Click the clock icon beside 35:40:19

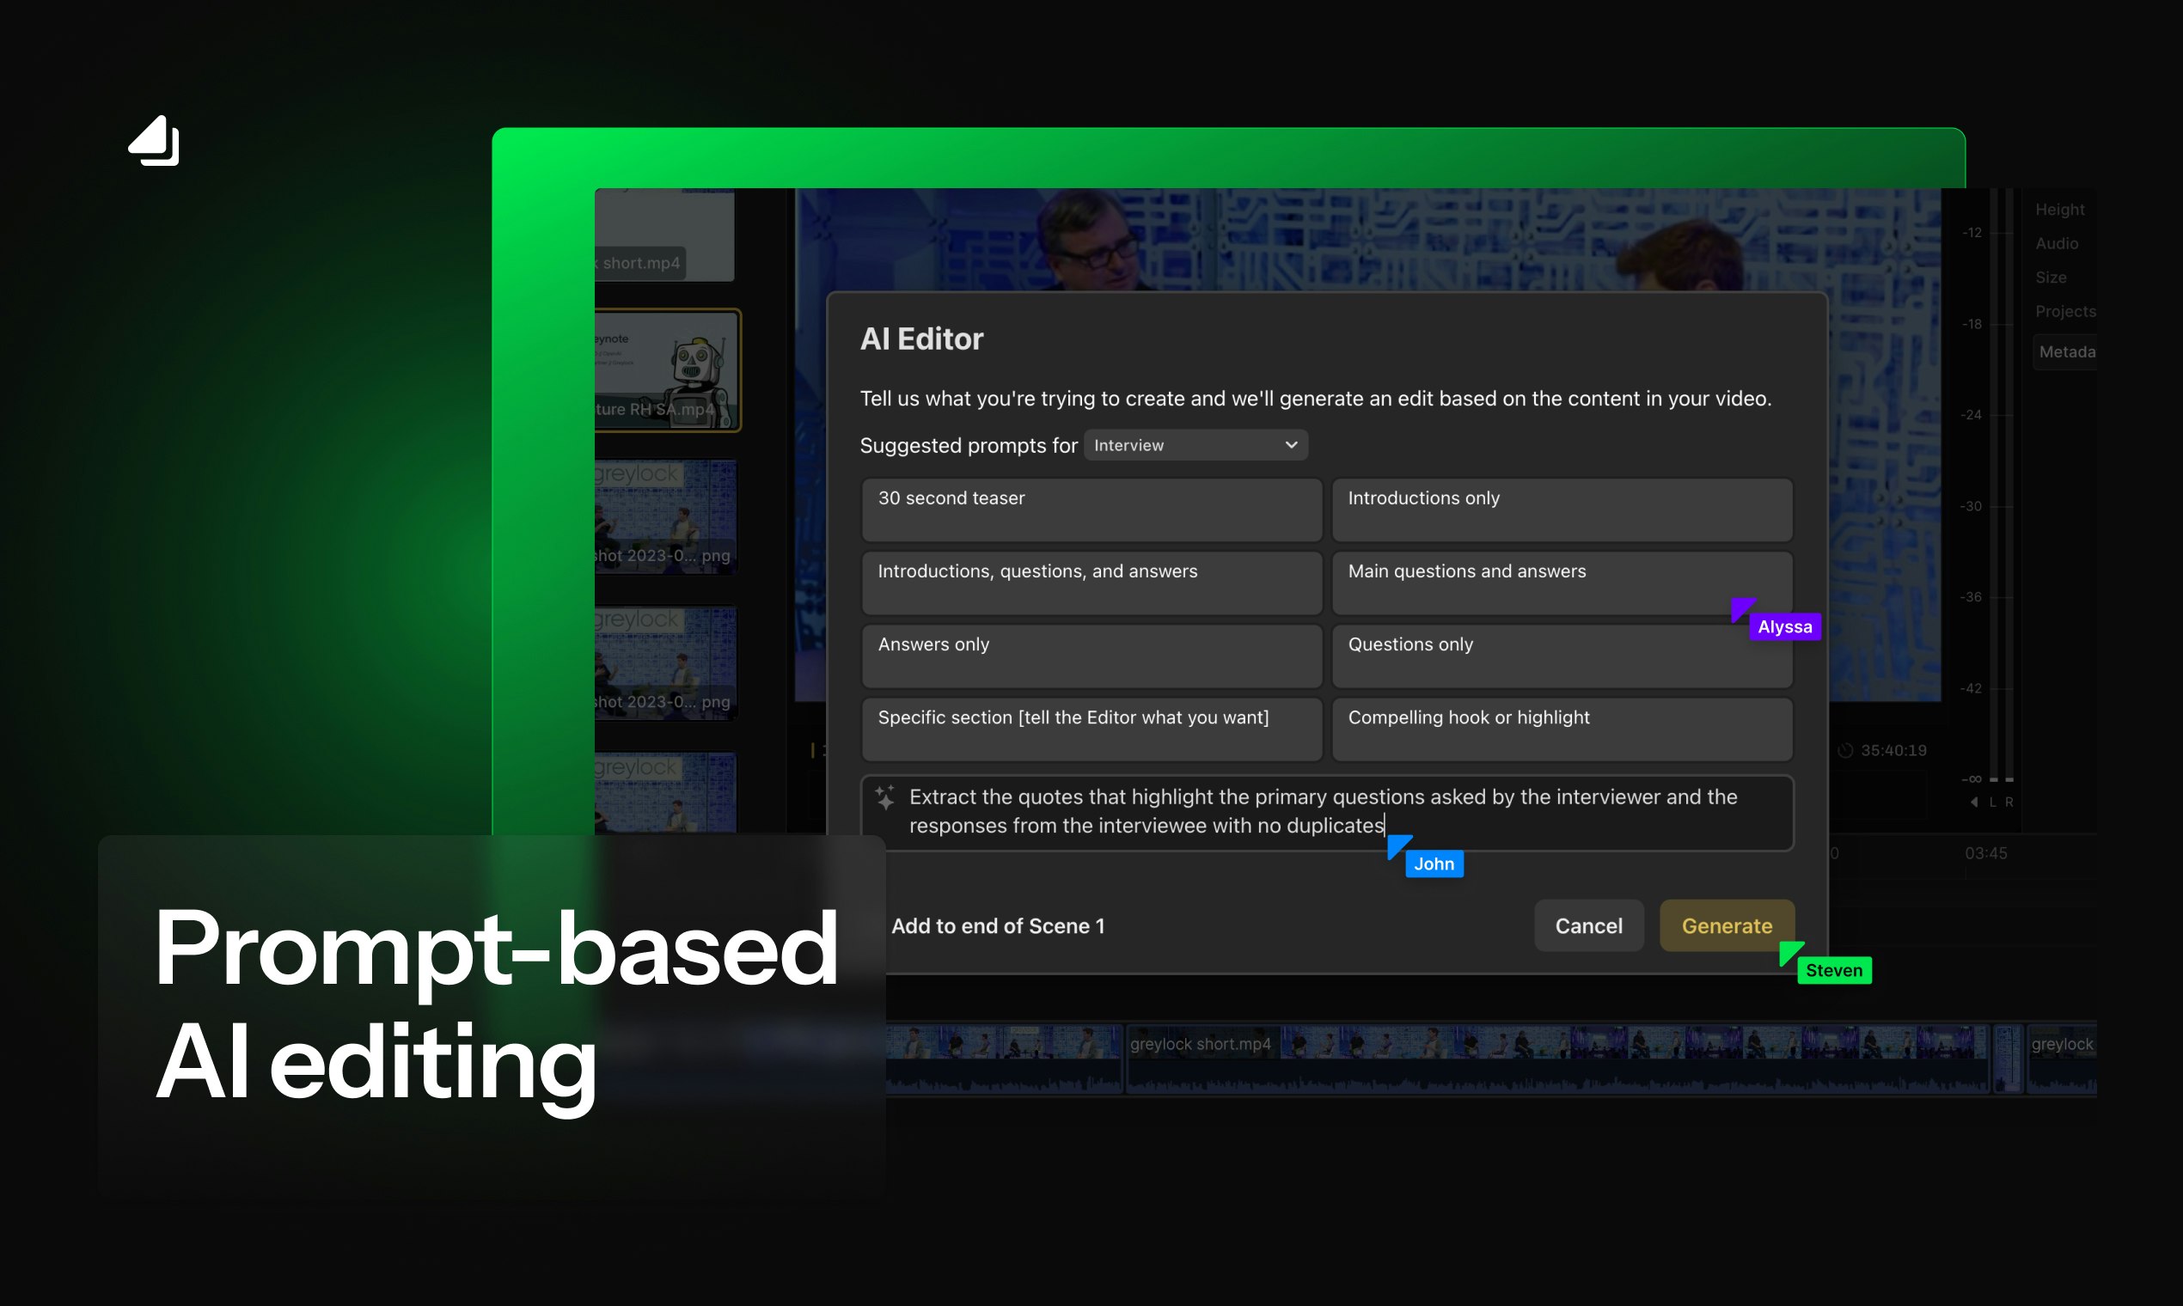1846,751
